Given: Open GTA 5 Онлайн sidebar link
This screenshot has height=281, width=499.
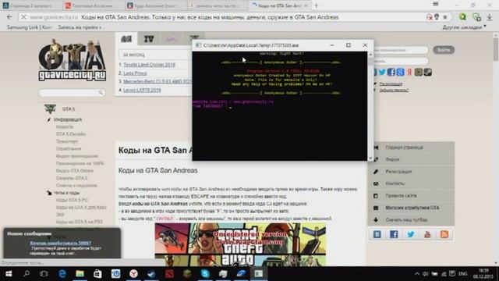Looking at the screenshot, I should pos(71,134).
